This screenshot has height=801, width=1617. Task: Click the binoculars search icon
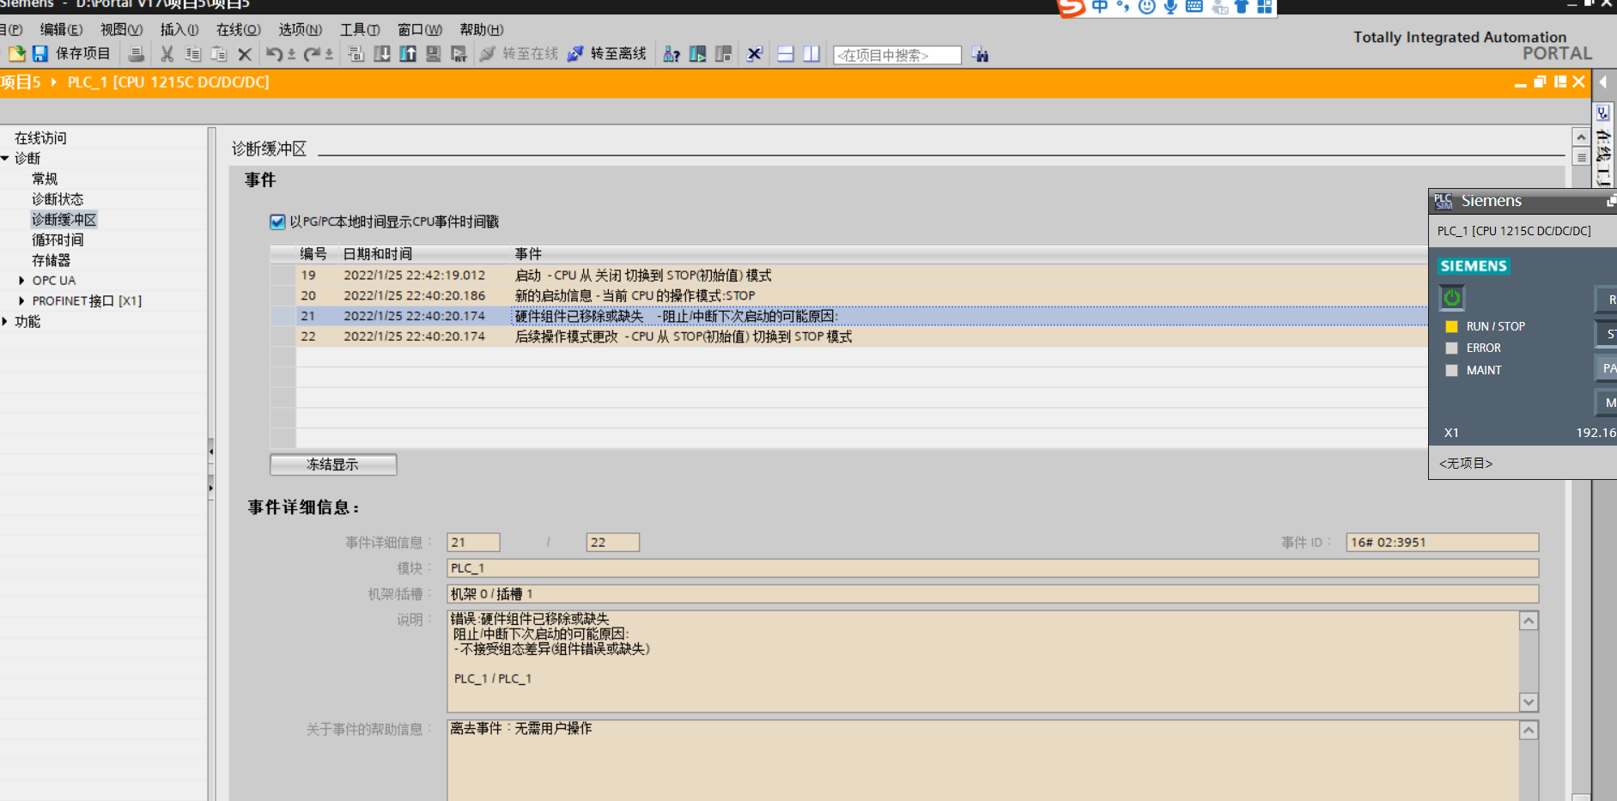(x=980, y=55)
